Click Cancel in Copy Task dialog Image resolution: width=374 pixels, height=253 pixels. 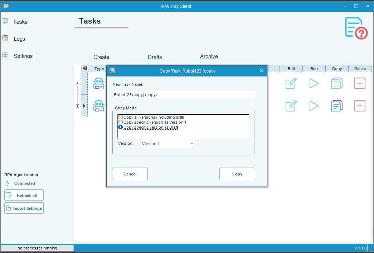pos(130,174)
